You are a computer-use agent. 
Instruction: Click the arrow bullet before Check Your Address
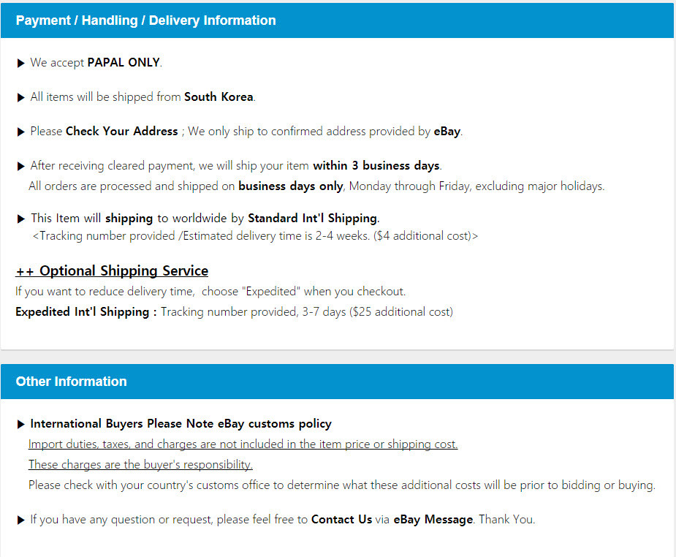coord(20,132)
